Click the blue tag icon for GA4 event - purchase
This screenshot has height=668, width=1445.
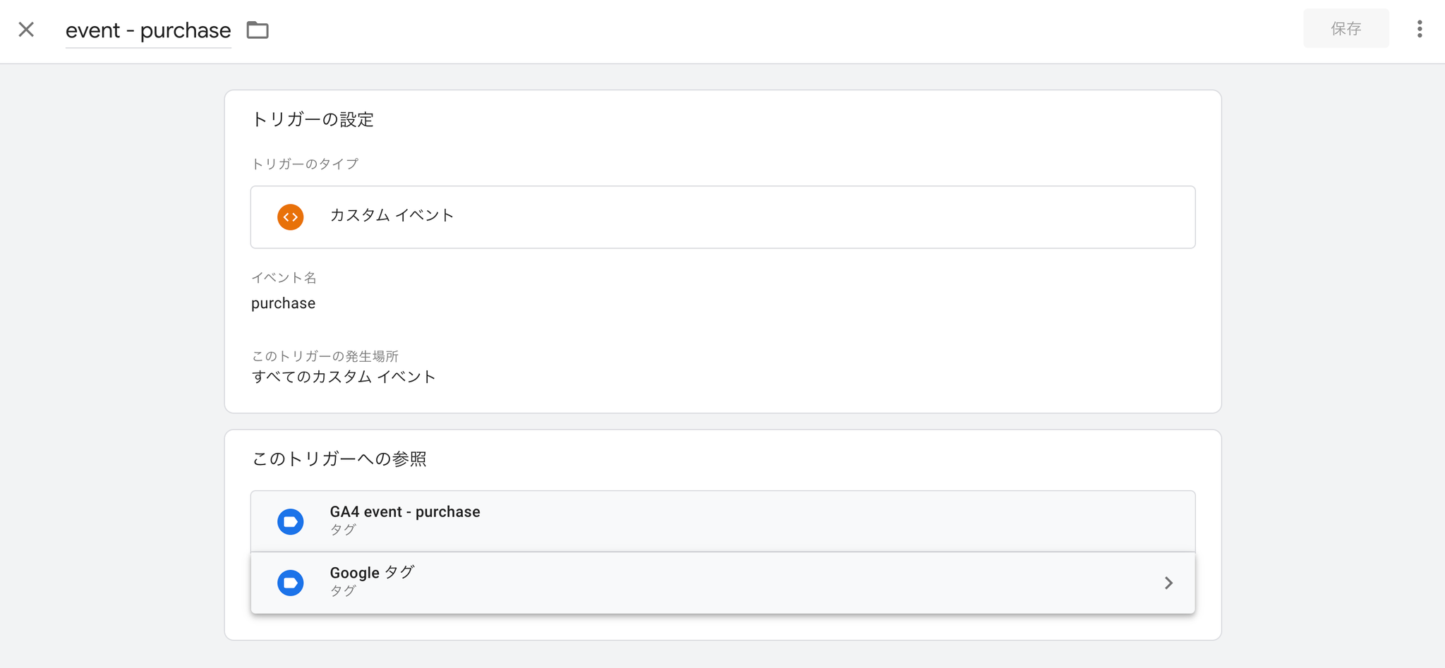[291, 521]
